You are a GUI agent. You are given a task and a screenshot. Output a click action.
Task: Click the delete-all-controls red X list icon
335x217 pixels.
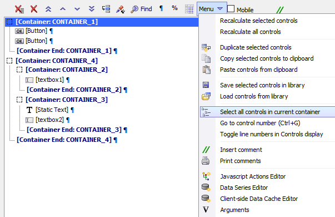point(19,9)
